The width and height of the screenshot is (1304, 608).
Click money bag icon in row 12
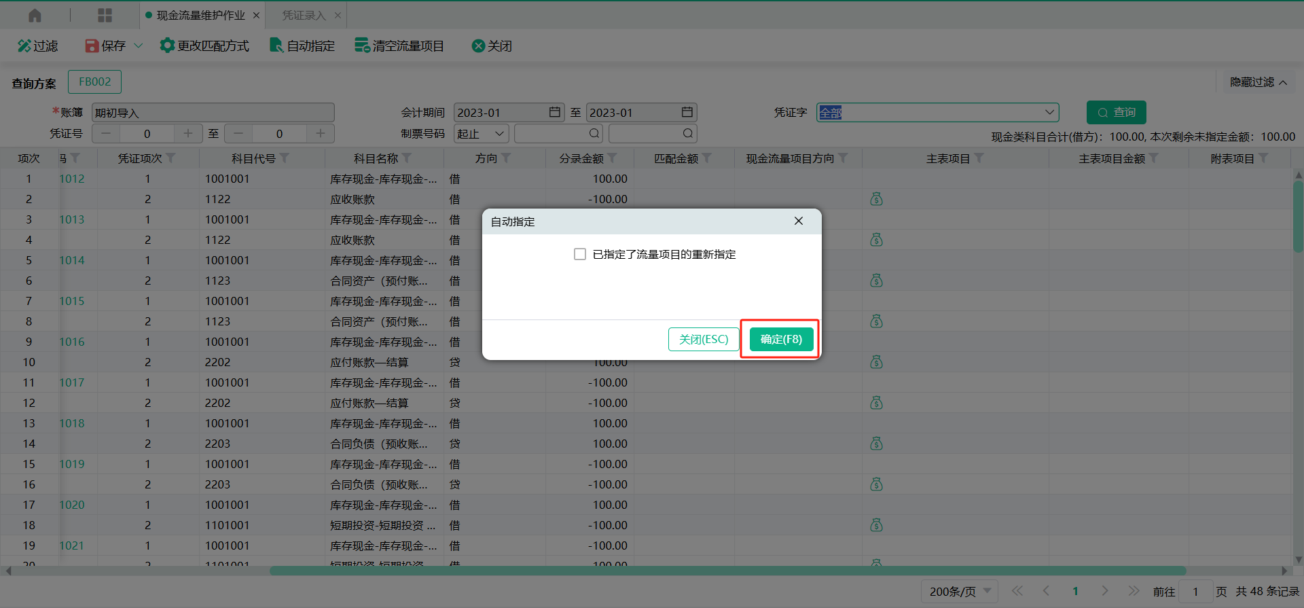click(x=877, y=403)
